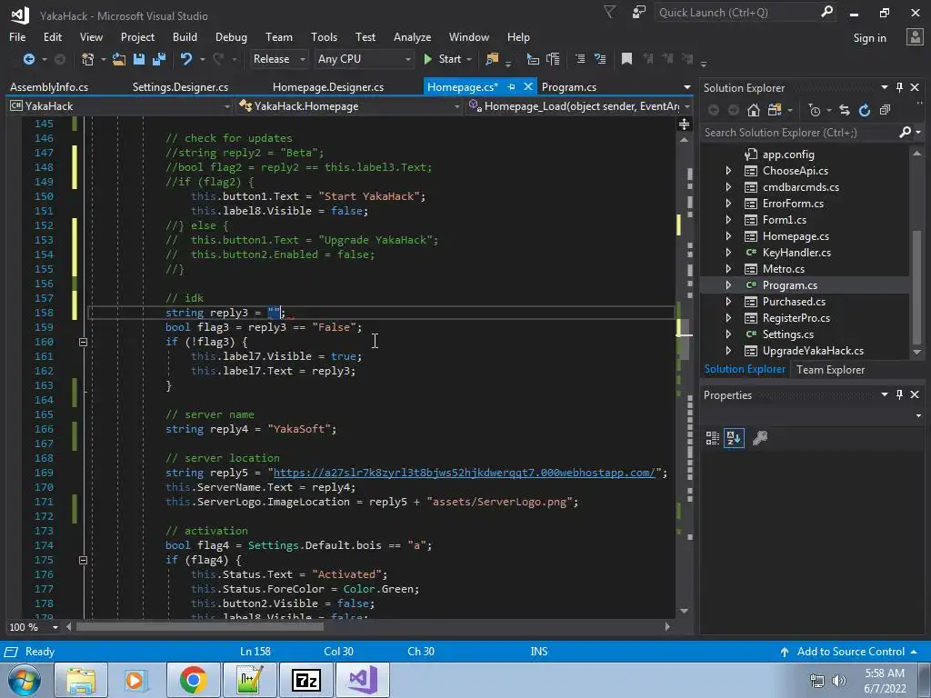Switch to the Program.cs editor tab

pyautogui.click(x=569, y=87)
